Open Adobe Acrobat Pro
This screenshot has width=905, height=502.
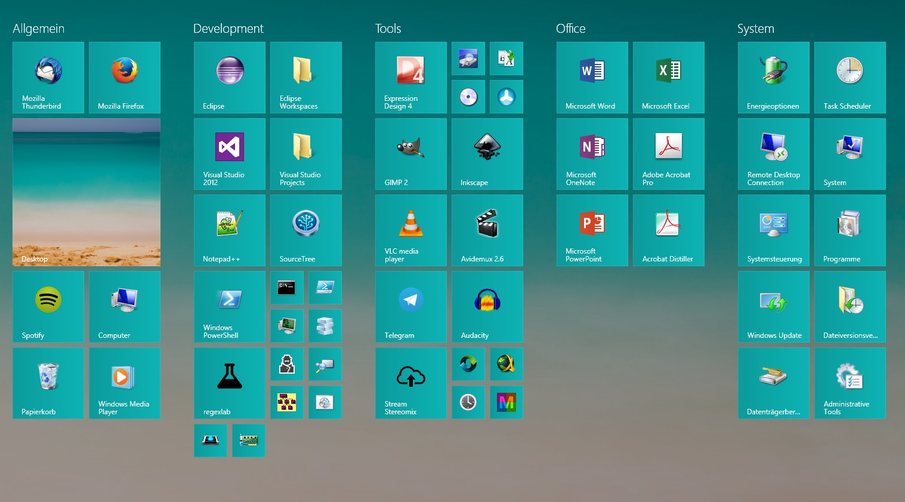click(669, 154)
